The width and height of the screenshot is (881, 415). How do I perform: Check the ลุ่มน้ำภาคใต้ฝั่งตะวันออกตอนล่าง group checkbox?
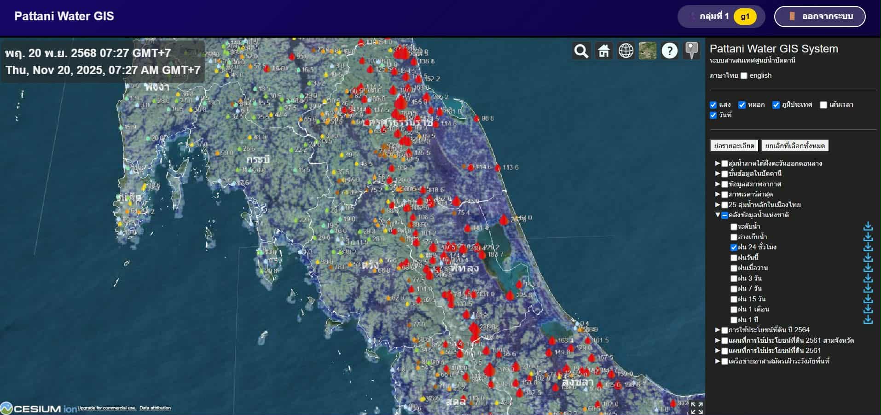point(725,163)
